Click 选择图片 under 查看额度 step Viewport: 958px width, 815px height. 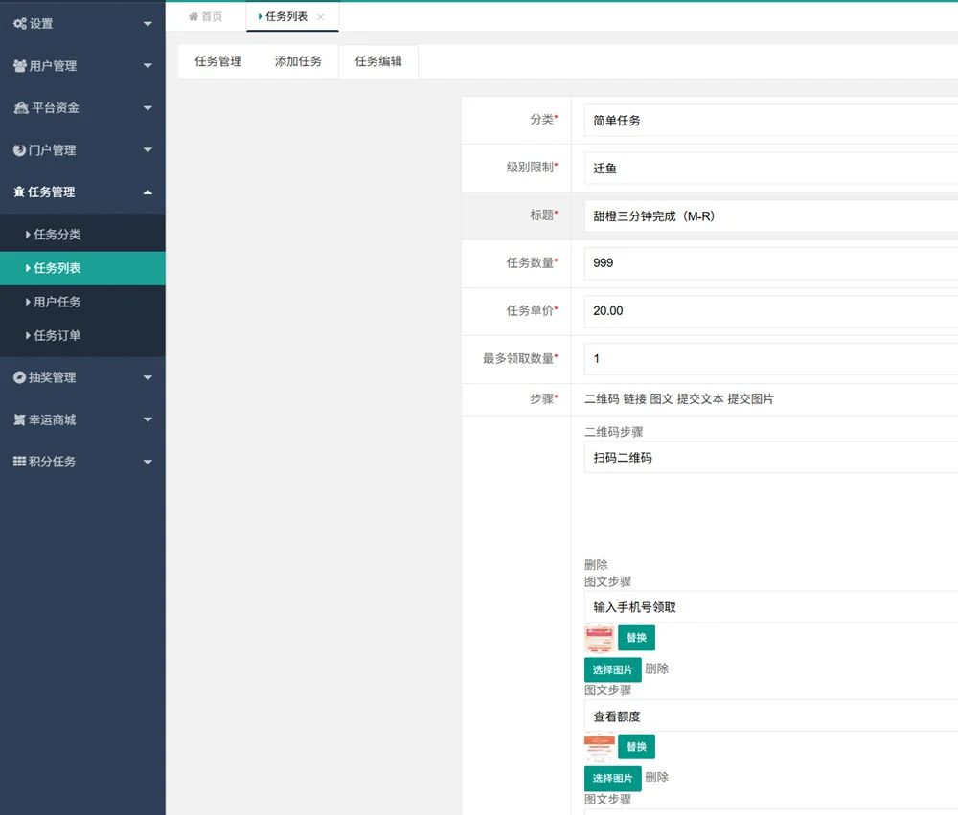(x=613, y=779)
